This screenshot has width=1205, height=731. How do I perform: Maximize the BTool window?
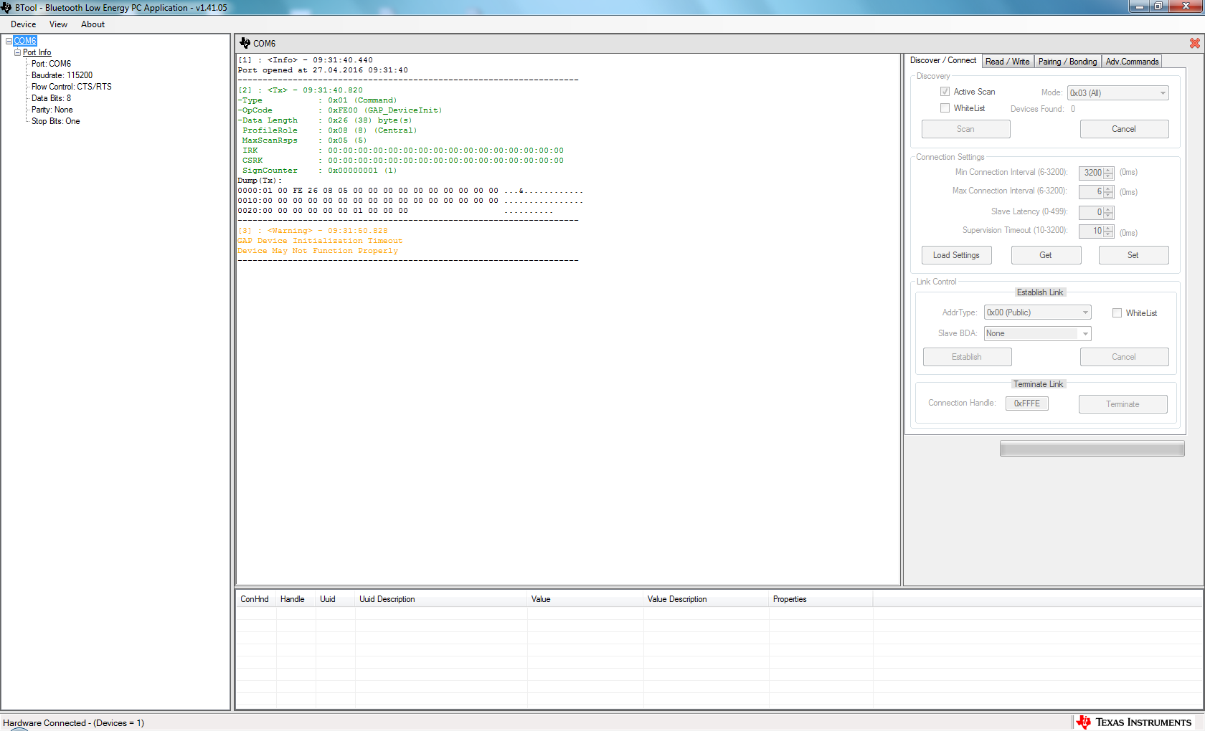[1158, 6]
